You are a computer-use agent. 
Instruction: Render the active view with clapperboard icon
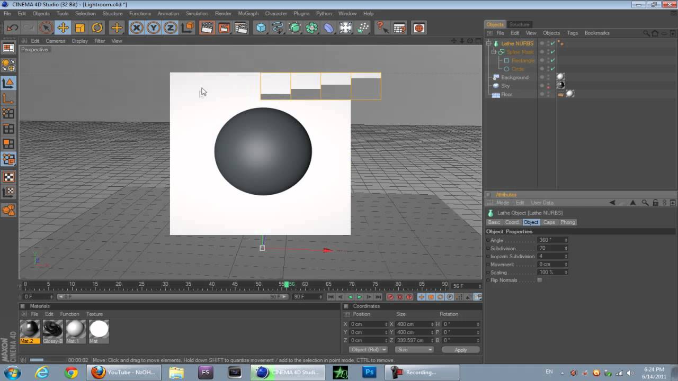tap(207, 28)
